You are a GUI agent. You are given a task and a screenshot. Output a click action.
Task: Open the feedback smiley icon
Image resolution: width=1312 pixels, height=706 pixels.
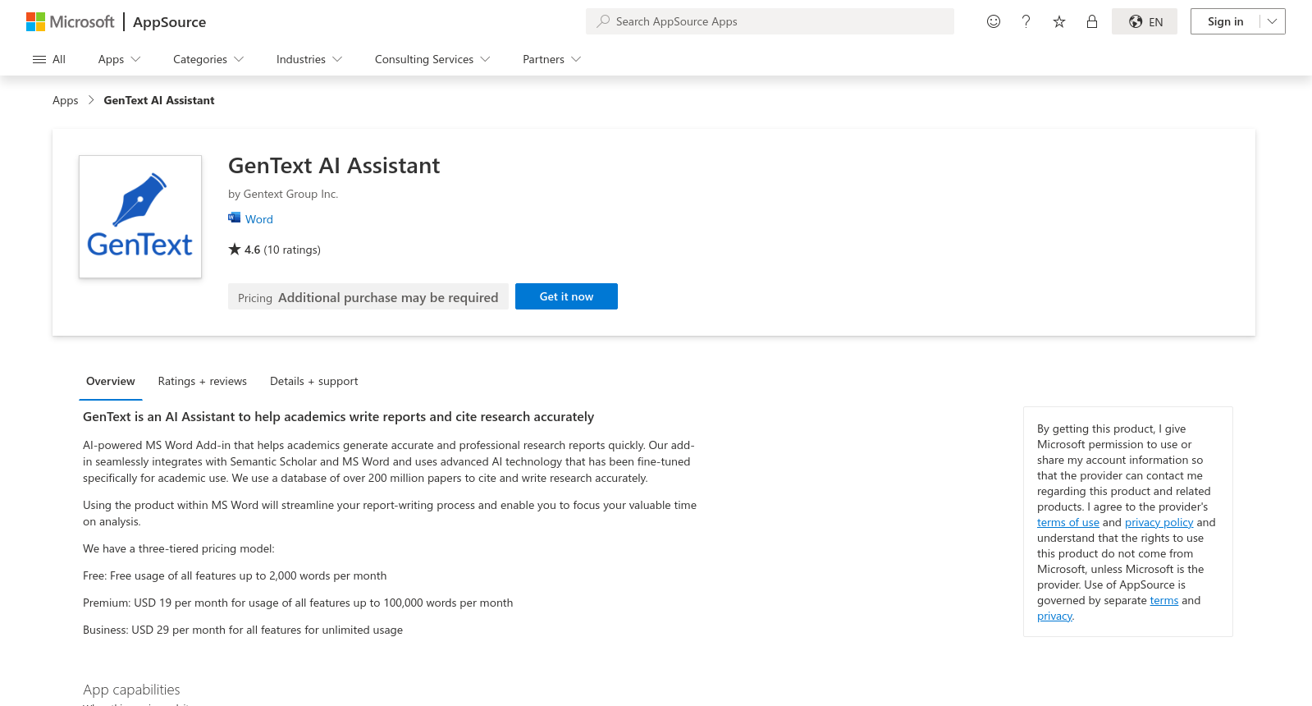(x=994, y=21)
